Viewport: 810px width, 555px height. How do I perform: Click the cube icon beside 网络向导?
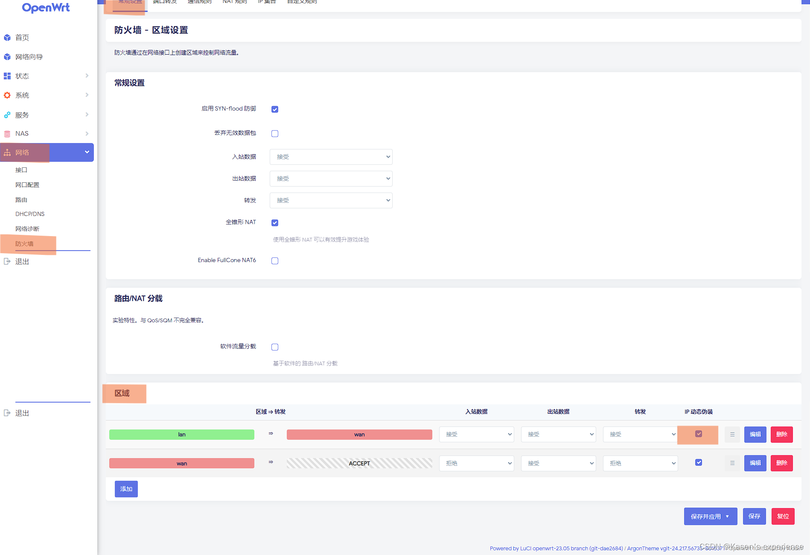(7, 57)
